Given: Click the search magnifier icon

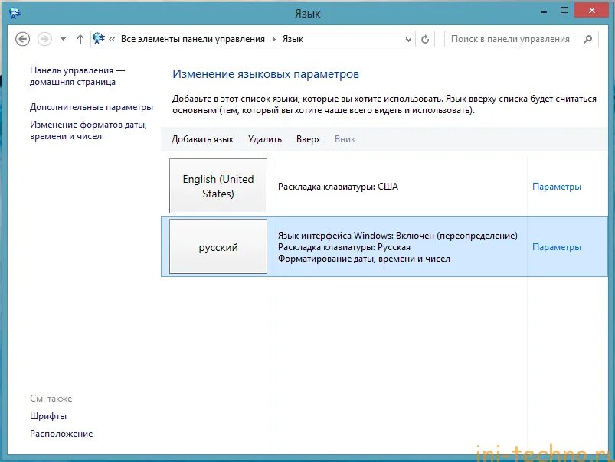Looking at the screenshot, I should point(587,39).
